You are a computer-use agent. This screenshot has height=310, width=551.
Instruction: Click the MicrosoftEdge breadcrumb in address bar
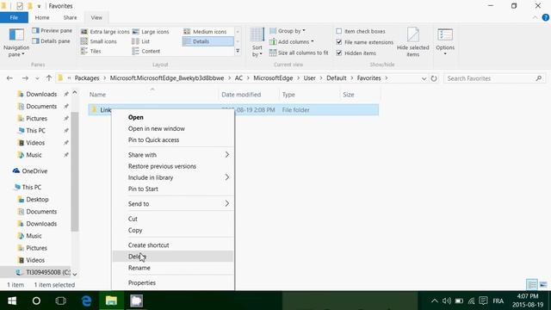click(273, 78)
